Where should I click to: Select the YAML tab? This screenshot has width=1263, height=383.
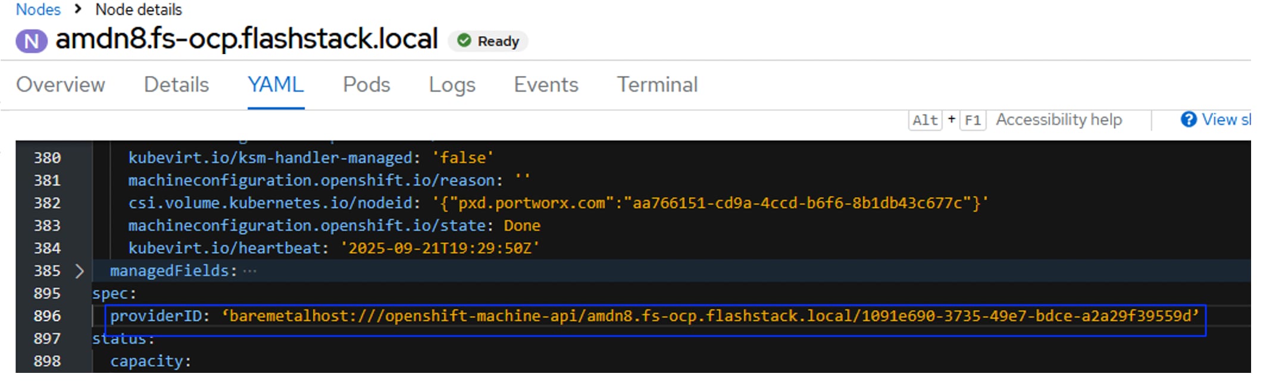click(x=276, y=85)
